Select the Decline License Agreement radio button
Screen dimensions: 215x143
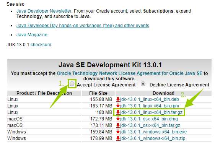(143, 84)
